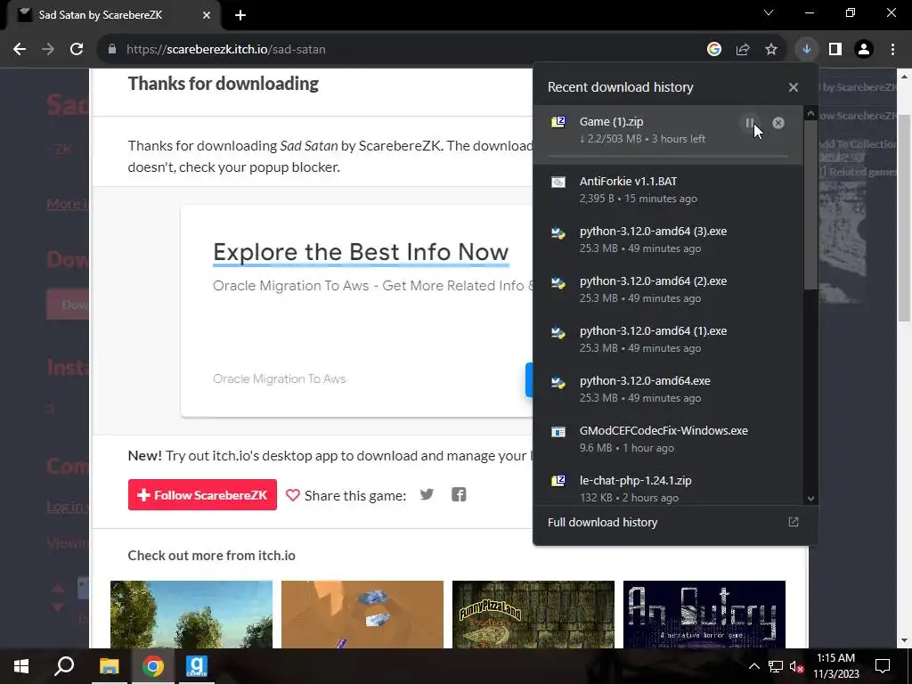The height and width of the screenshot is (684, 912).
Task: Reload the page with the refresh icon
Action: click(x=77, y=50)
